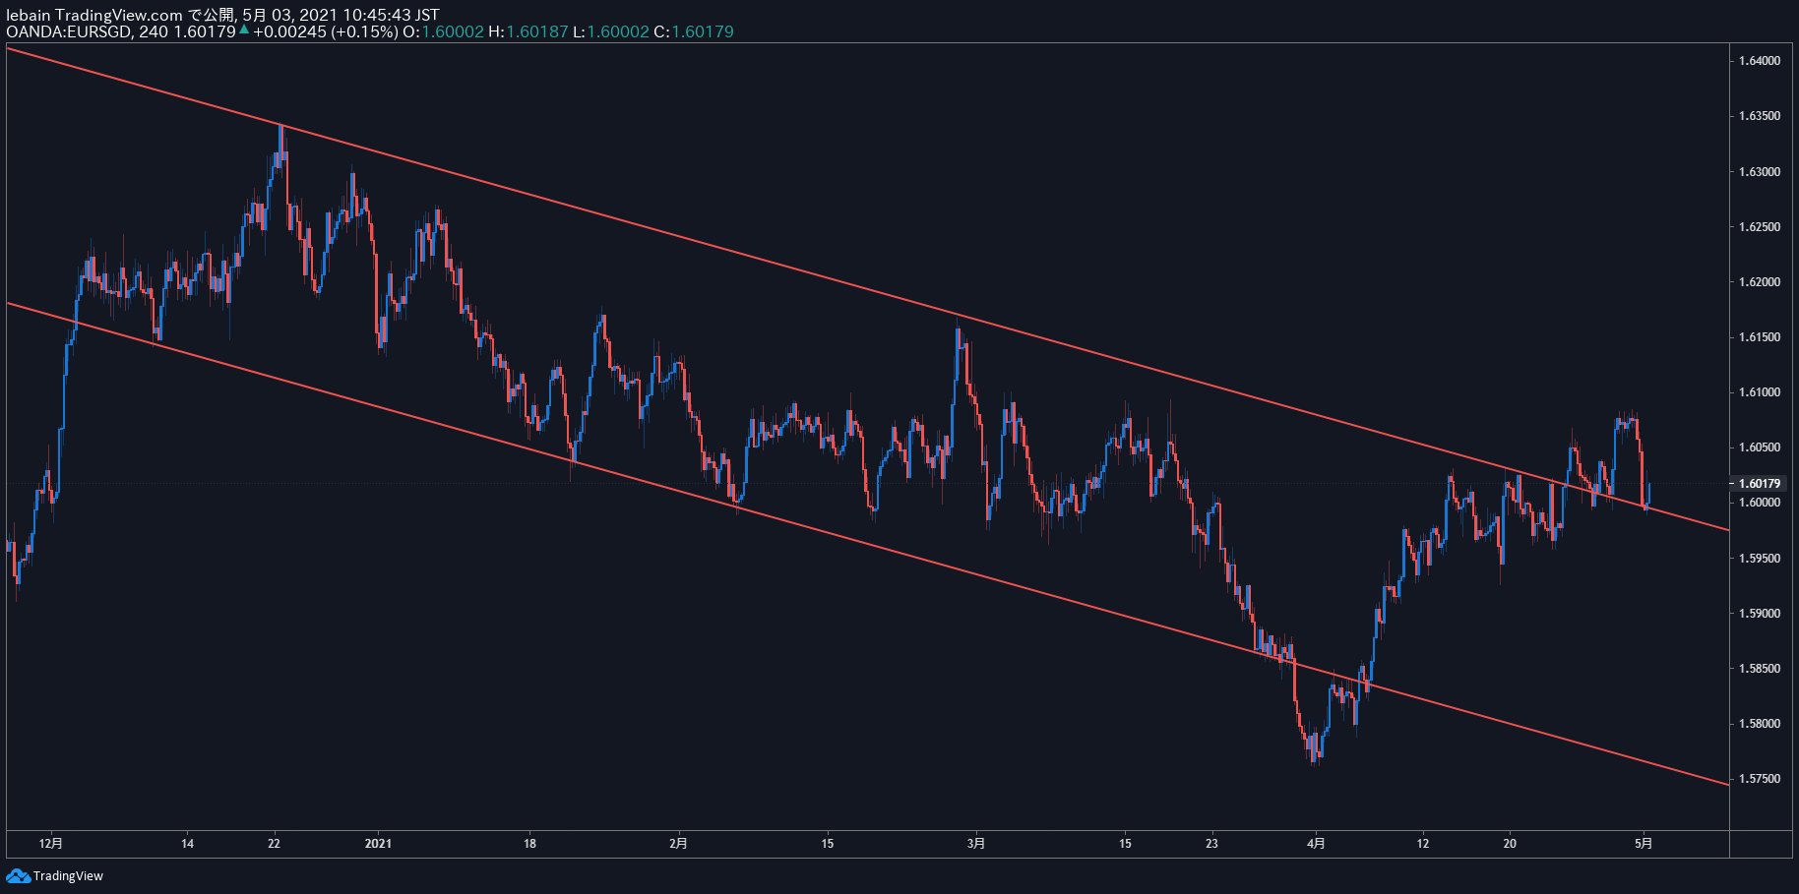This screenshot has width=1799, height=894.
Task: Click the 5月 date label on time axis
Action: 1644,844
